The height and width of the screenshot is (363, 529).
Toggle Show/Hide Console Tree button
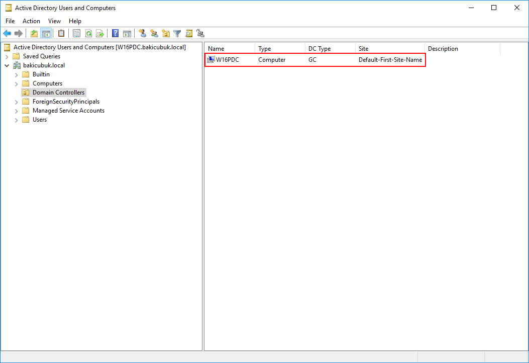(x=46, y=33)
